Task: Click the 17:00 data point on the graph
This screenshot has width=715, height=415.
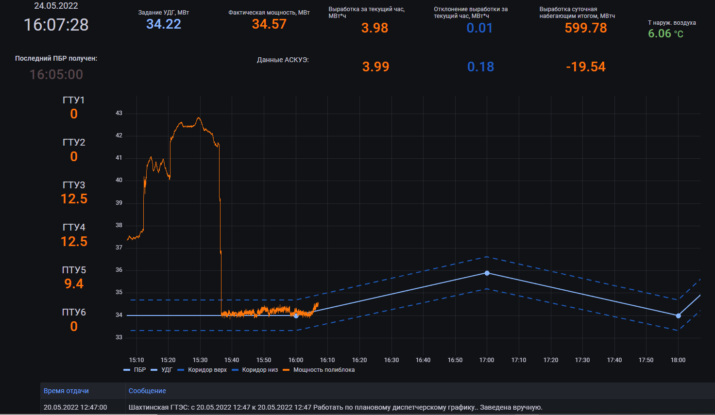Action: point(487,273)
